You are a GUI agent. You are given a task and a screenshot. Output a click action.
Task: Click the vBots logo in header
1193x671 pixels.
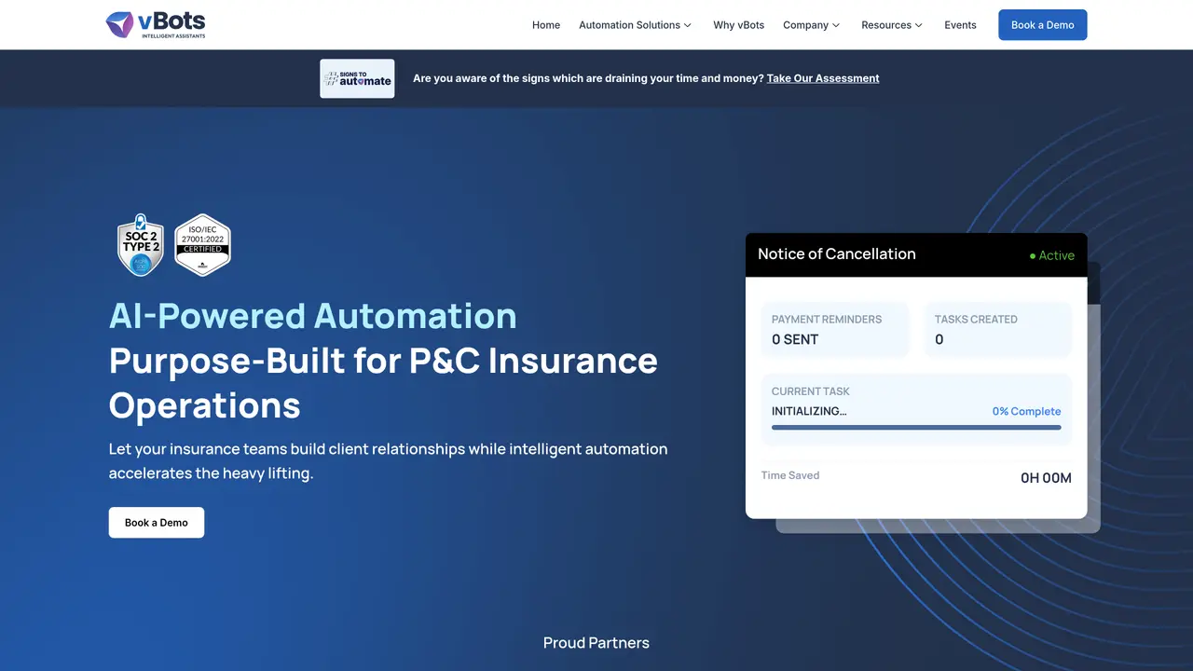[x=156, y=24]
